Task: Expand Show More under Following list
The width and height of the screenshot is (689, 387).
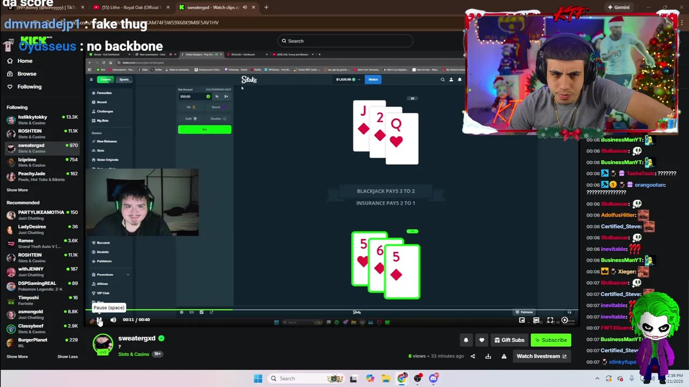Action: click(x=17, y=190)
